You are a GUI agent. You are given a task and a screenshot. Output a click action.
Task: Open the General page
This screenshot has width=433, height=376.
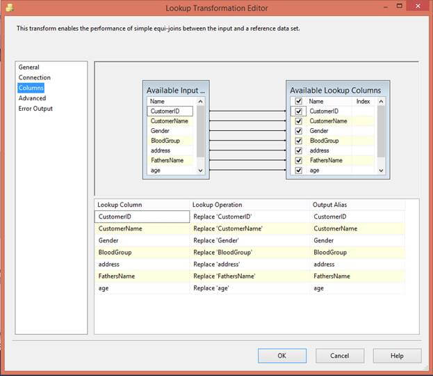(29, 68)
